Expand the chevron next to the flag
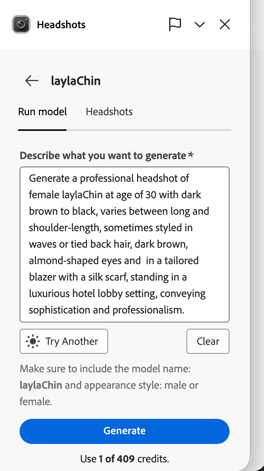The height and width of the screenshot is (471, 264). (x=200, y=24)
